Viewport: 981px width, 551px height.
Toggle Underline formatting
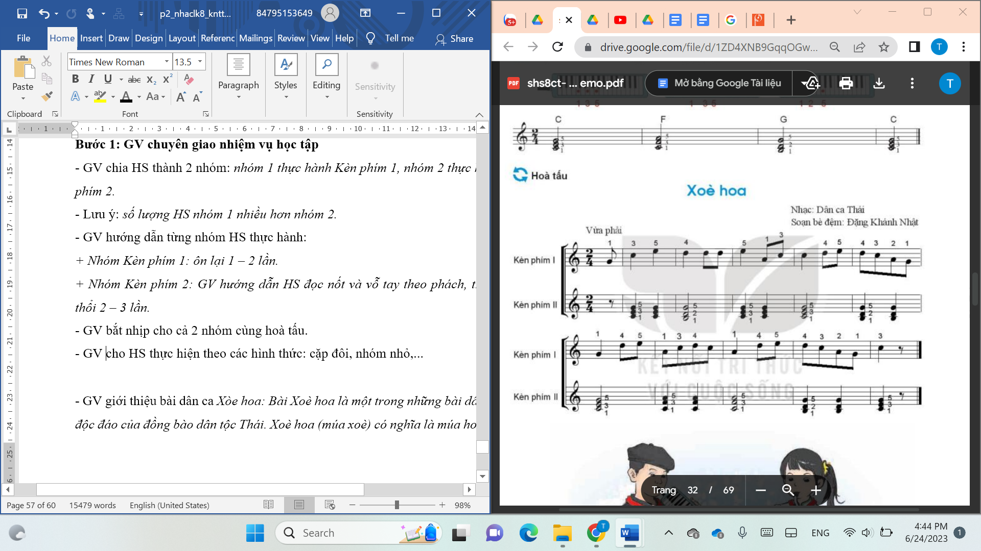pos(108,79)
